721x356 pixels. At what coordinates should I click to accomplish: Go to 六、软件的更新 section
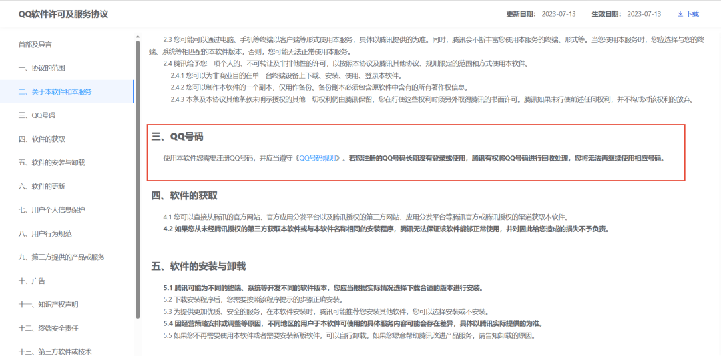coord(41,187)
